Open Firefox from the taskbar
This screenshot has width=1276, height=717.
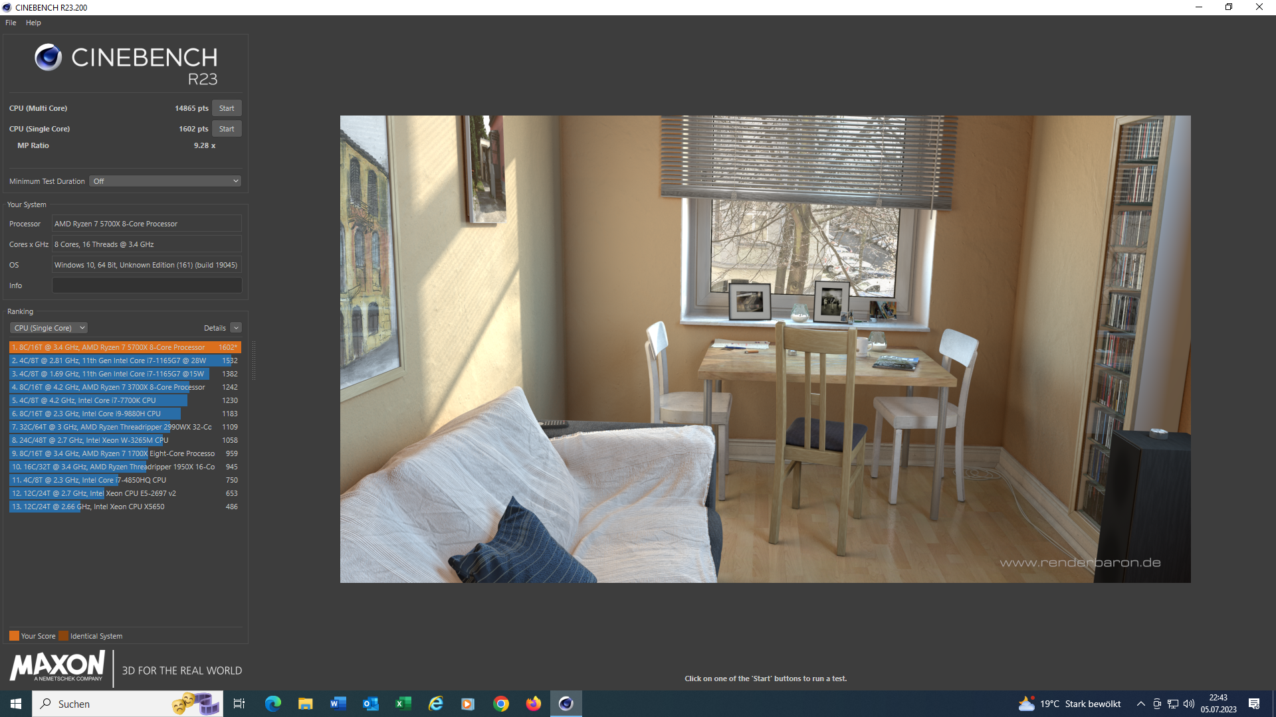(x=533, y=704)
